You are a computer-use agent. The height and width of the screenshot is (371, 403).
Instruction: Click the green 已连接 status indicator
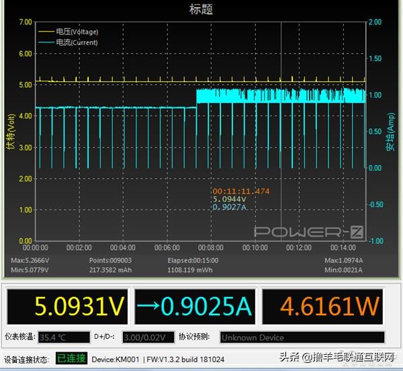(x=71, y=358)
